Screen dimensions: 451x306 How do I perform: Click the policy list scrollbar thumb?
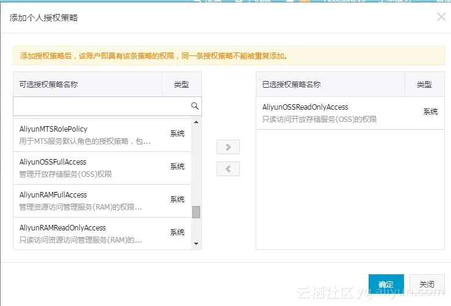[196, 212]
